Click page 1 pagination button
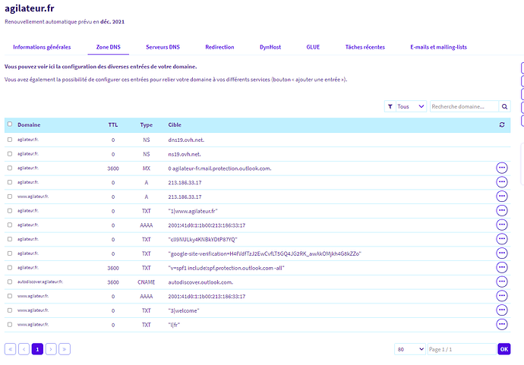The width and height of the screenshot is (524, 365). tap(37, 349)
